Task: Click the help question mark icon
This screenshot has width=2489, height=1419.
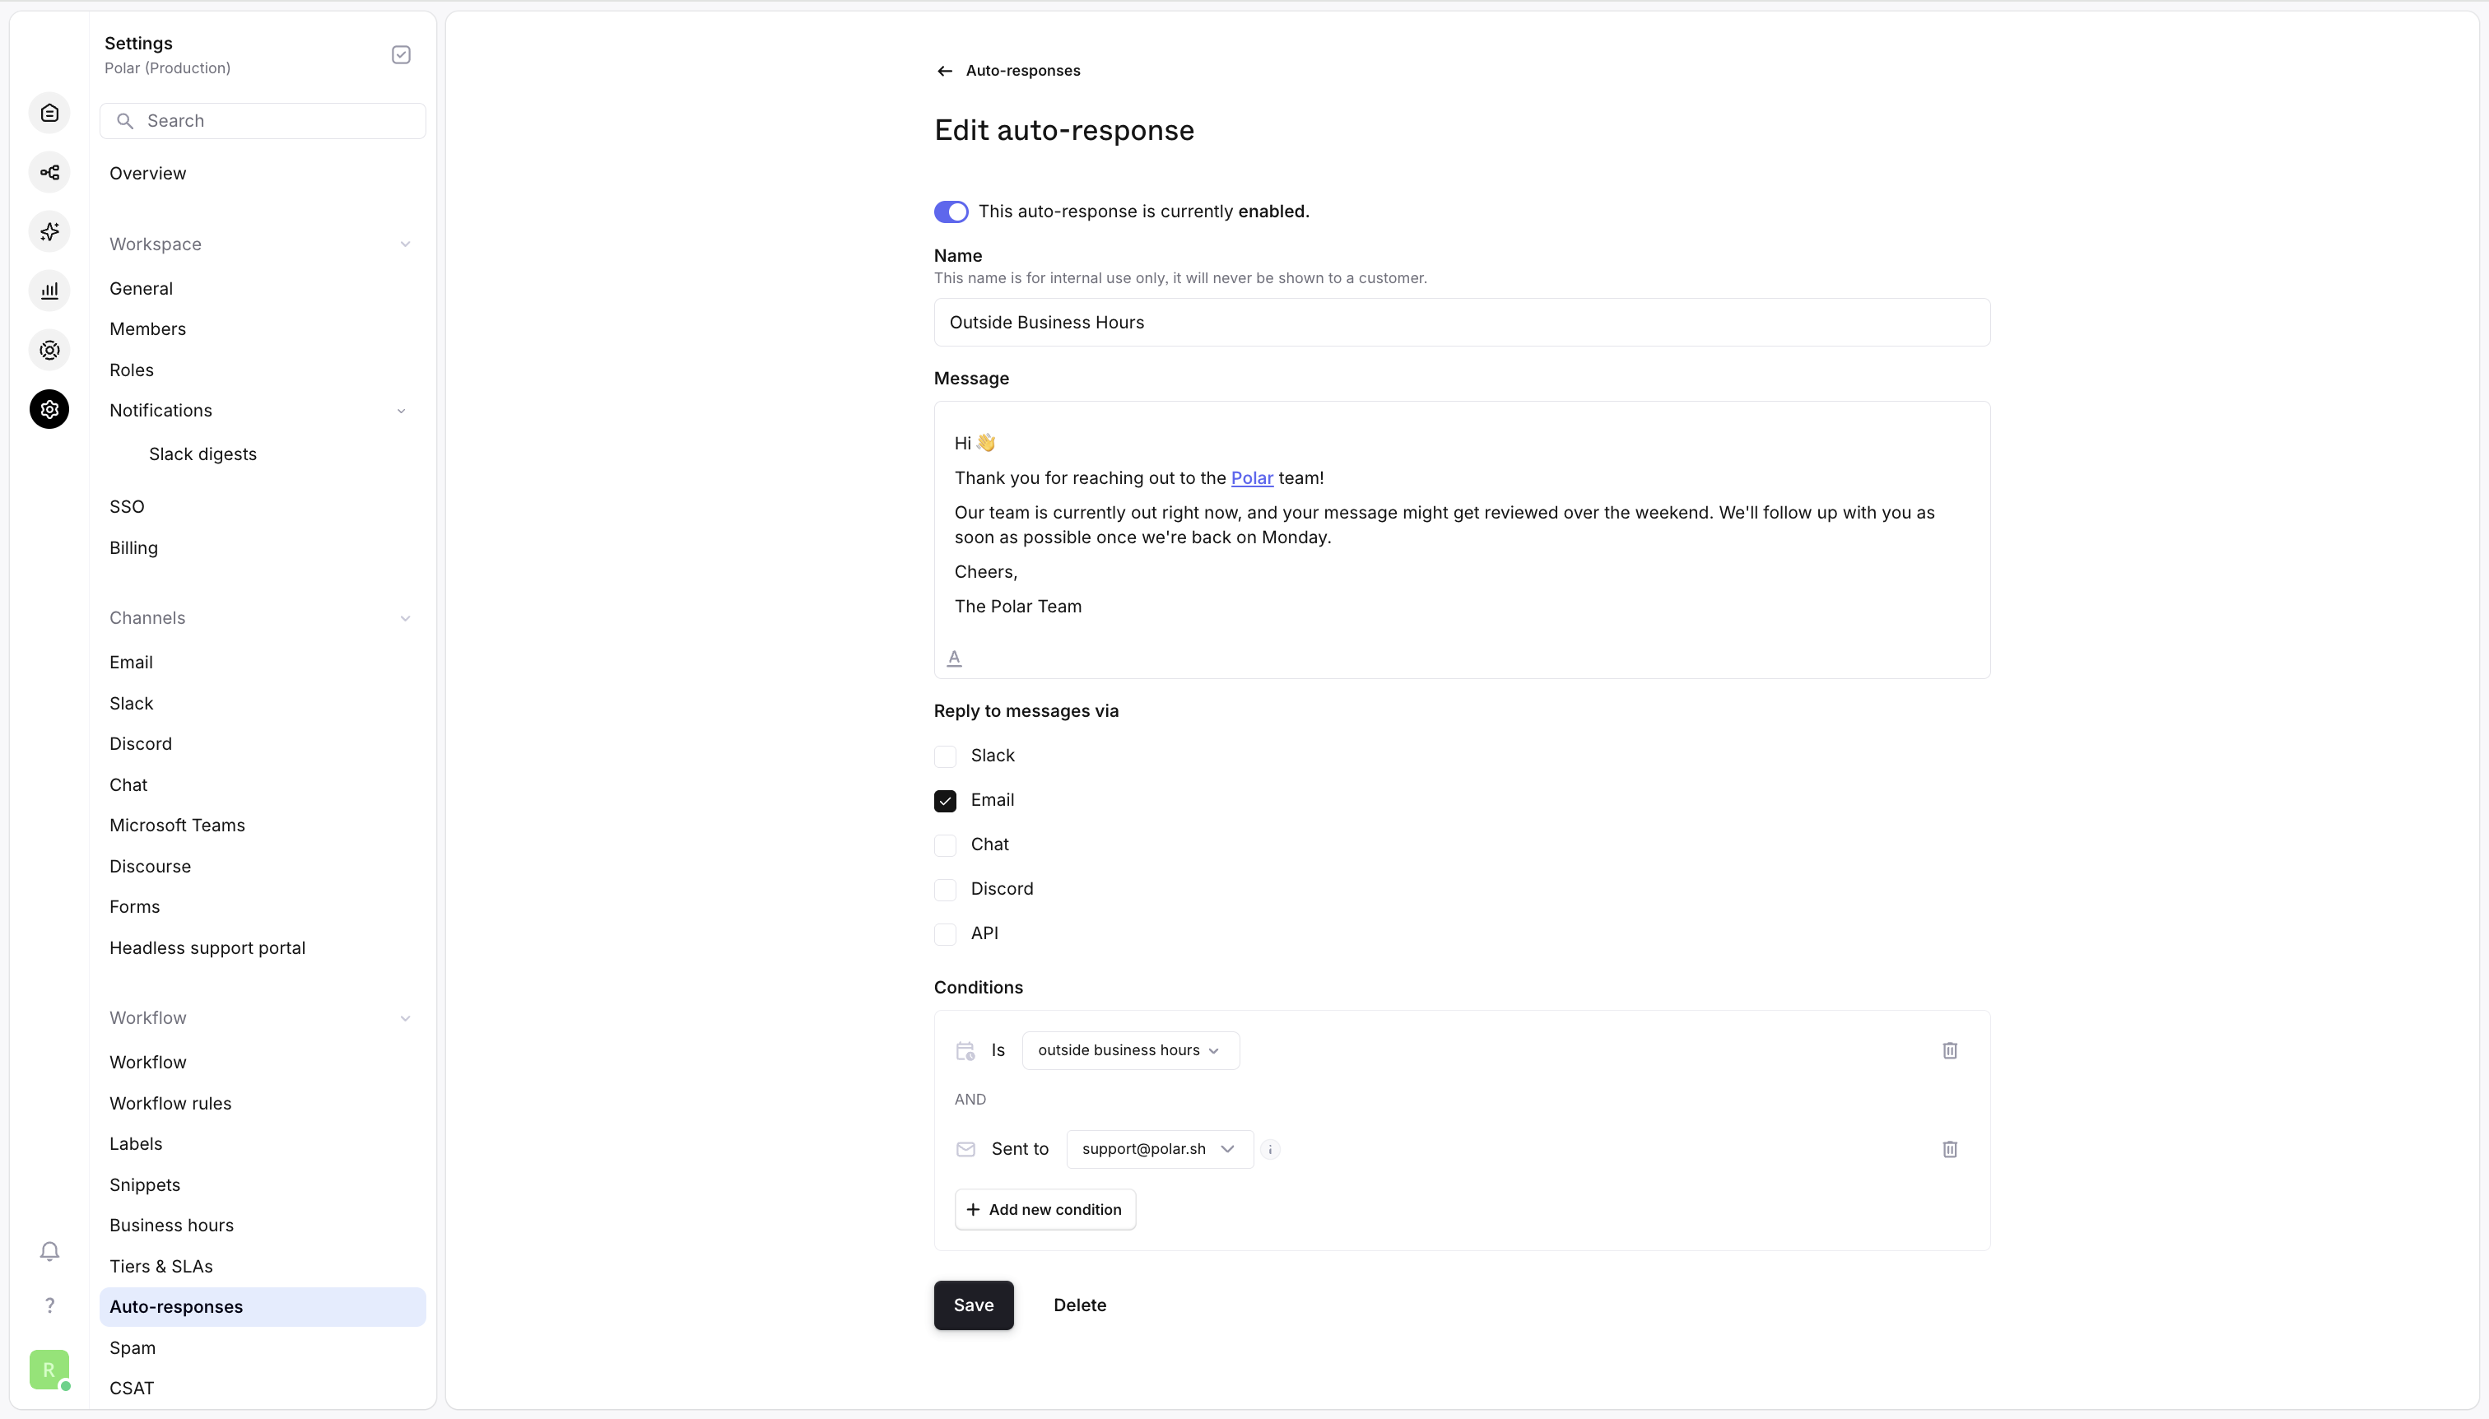Action: click(x=49, y=1306)
